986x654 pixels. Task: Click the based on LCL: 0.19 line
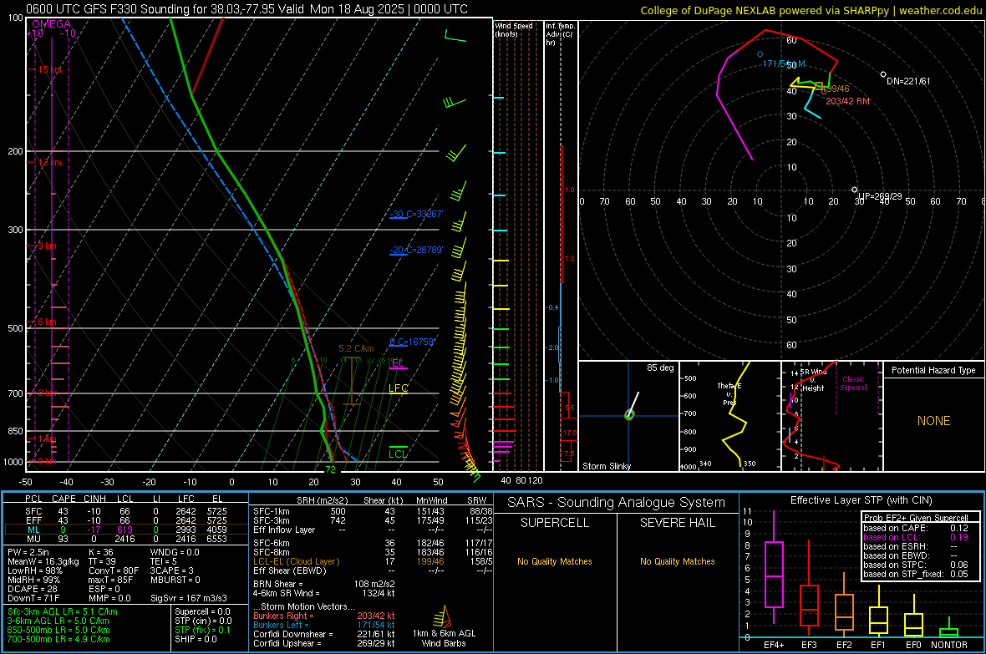click(x=916, y=537)
